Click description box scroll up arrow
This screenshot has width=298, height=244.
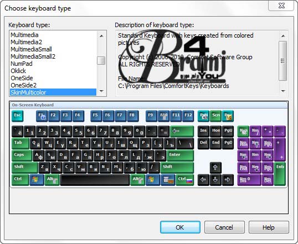click(283, 36)
